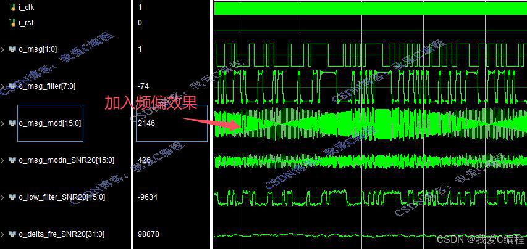This screenshot has width=527, height=249.
Task: Expand the o_low_filter_SNR20[15:0] bus
Action: point(2,197)
